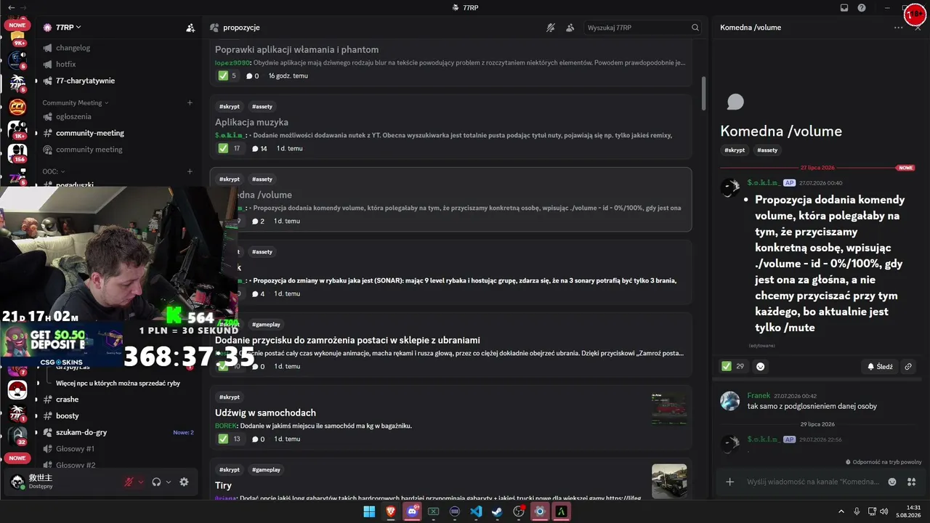Click the search magnifier icon
This screenshot has height=523, width=930.
pyautogui.click(x=695, y=28)
